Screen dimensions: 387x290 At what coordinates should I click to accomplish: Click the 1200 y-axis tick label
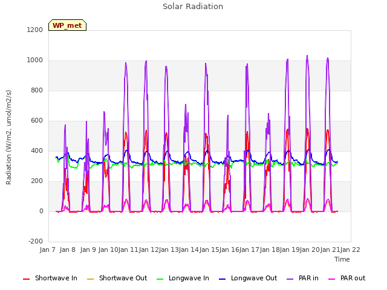pyautogui.click(x=35, y=30)
